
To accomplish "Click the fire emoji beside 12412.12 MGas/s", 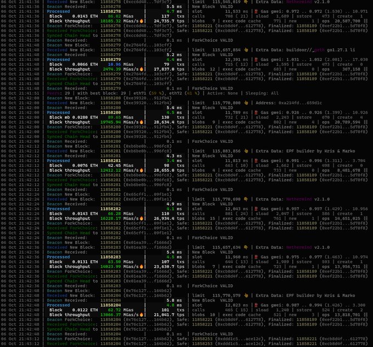I will pos(142,170).
